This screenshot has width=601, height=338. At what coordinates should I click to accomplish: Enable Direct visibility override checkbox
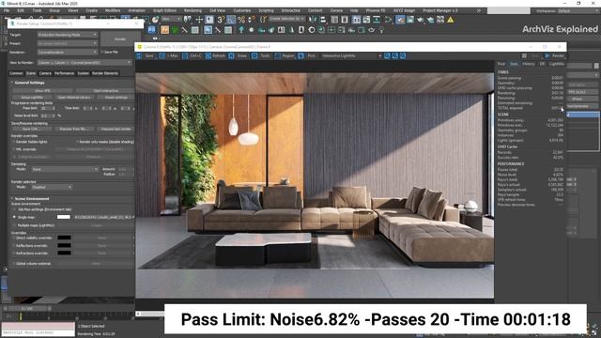point(14,238)
